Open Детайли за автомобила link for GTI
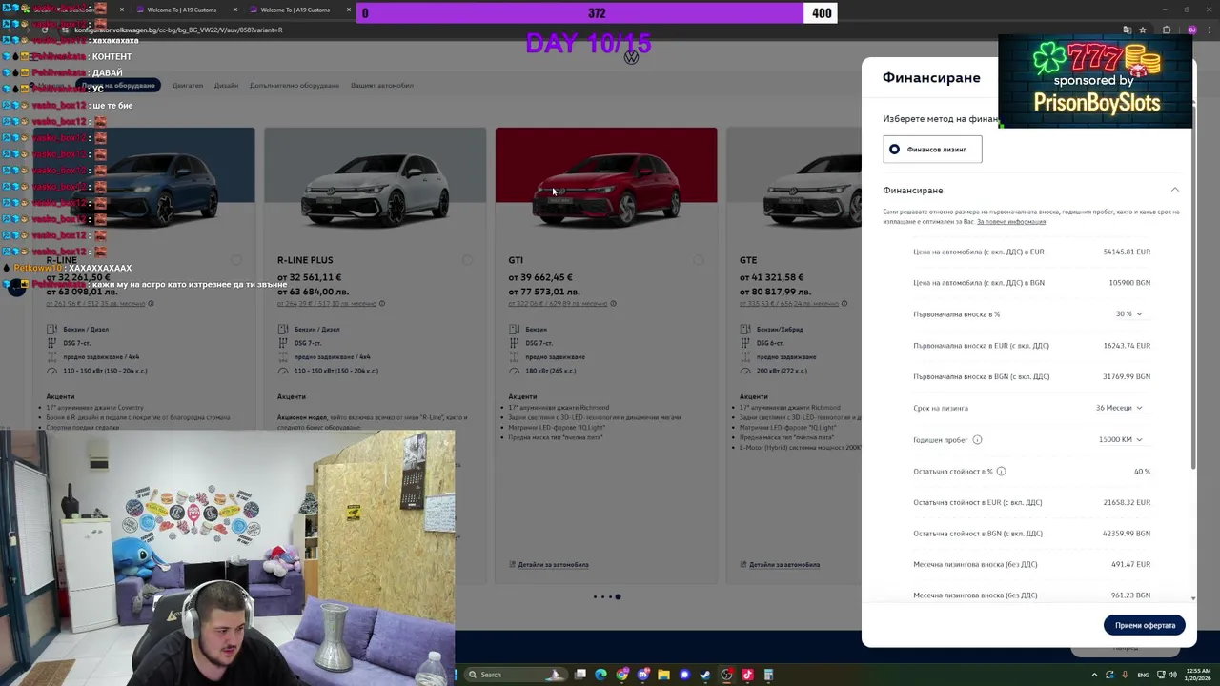Image resolution: width=1220 pixels, height=686 pixels. (553, 564)
